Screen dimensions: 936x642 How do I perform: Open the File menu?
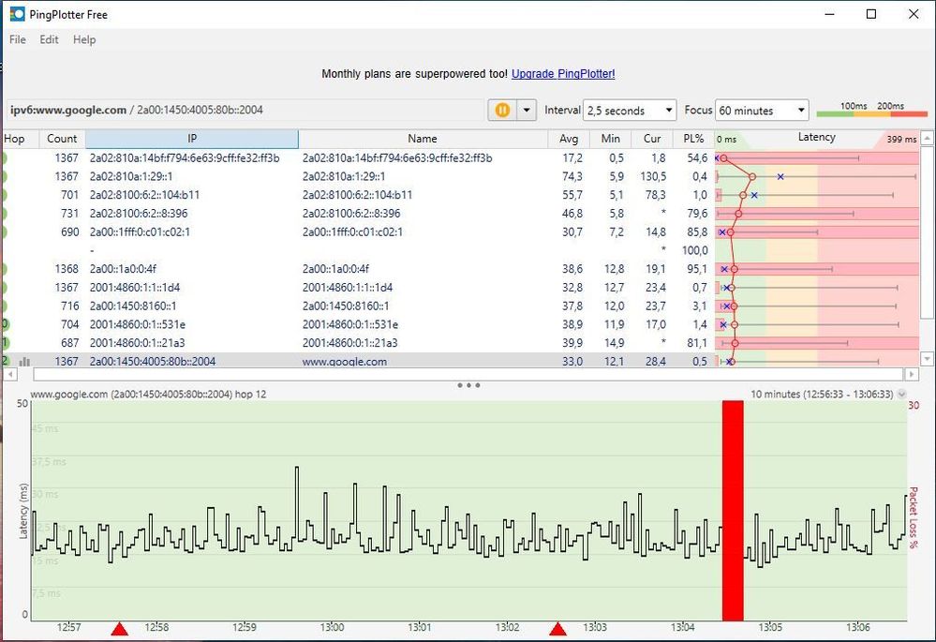(x=17, y=39)
